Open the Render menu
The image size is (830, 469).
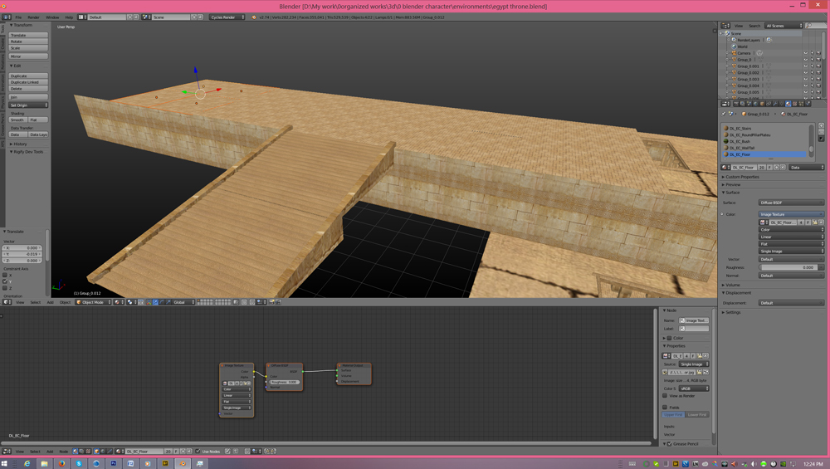click(33, 17)
